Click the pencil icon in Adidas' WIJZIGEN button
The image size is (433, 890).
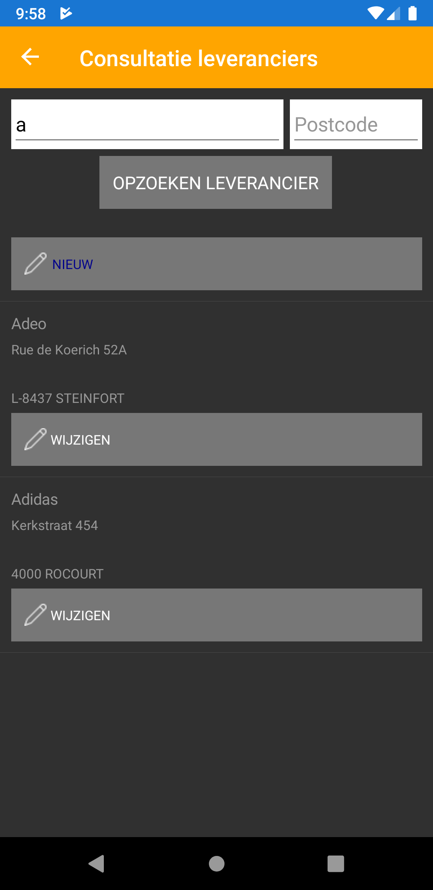pyautogui.click(x=35, y=615)
